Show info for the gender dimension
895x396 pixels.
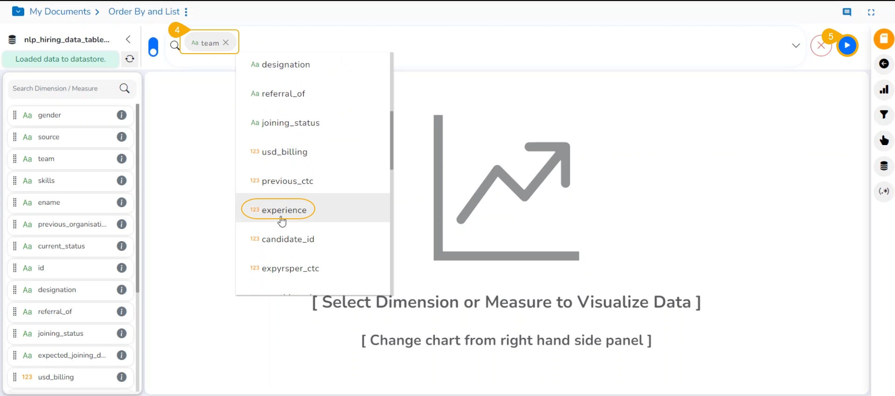tap(122, 115)
